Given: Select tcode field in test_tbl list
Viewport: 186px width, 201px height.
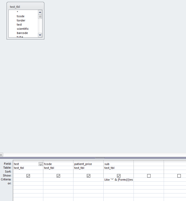Looking at the screenshot, I should click(20, 16).
